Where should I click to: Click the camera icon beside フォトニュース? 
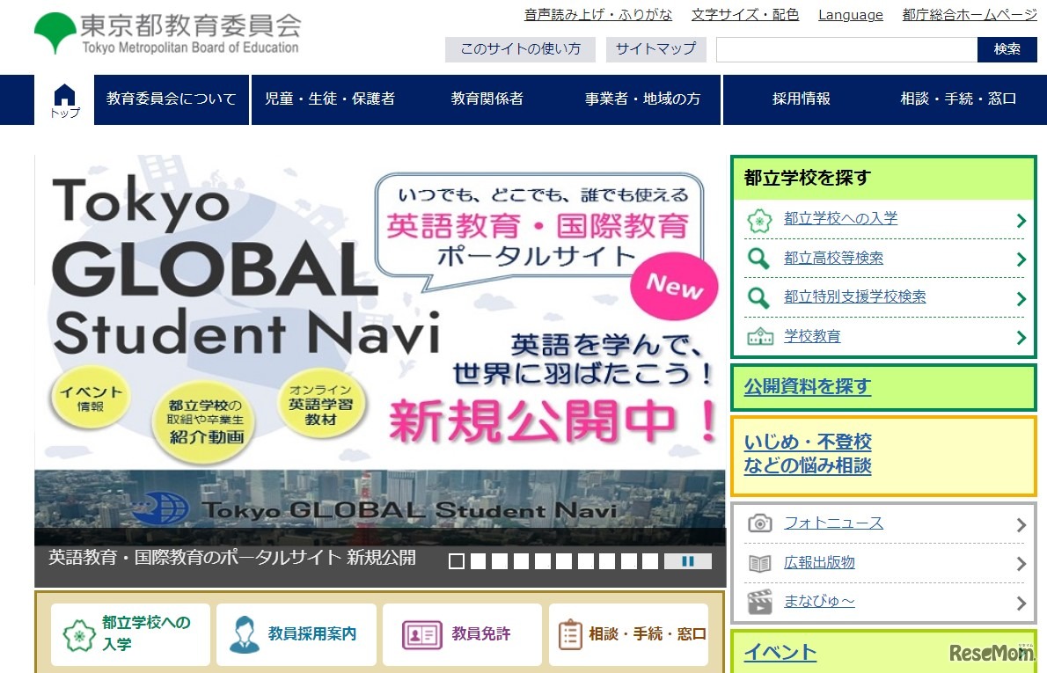click(x=759, y=524)
